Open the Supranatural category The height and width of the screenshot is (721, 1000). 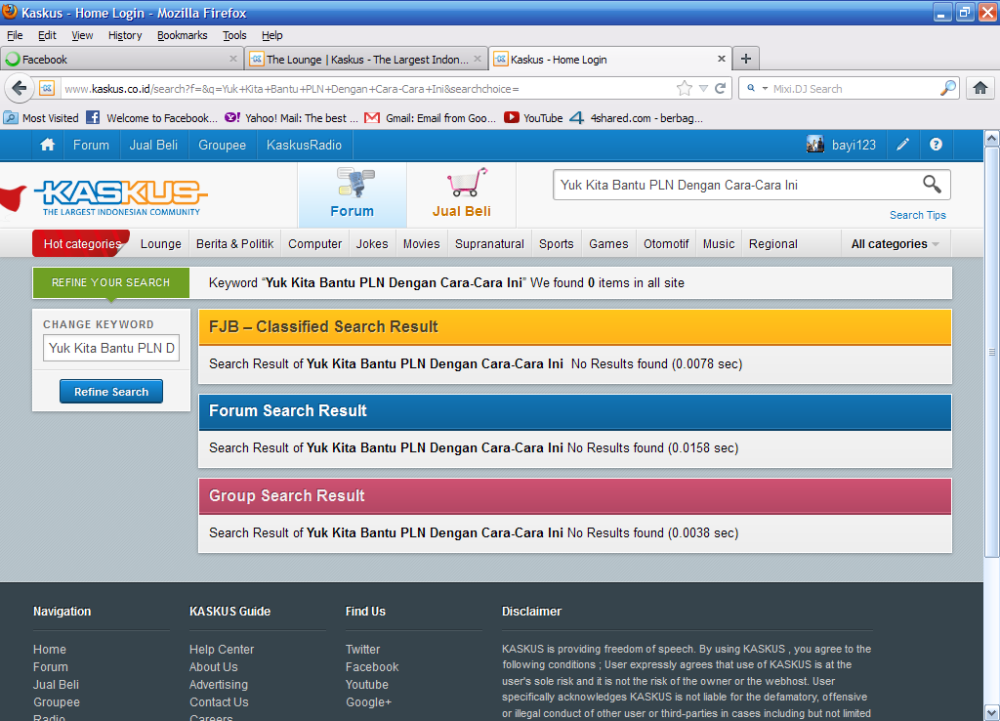tap(489, 243)
